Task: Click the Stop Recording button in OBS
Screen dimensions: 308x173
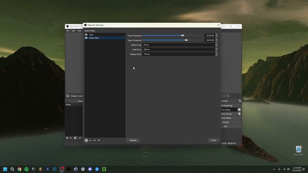Action: click(229, 110)
